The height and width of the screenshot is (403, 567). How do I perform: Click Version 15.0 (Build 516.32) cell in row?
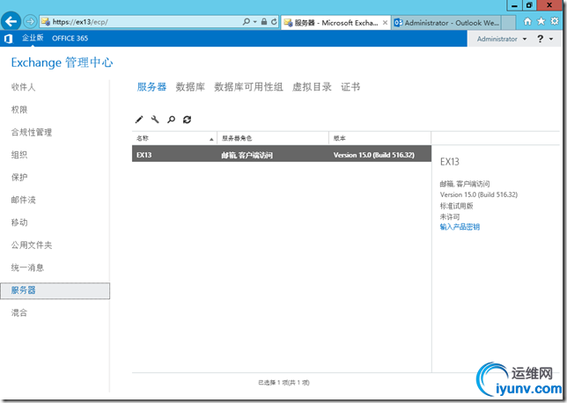[374, 155]
